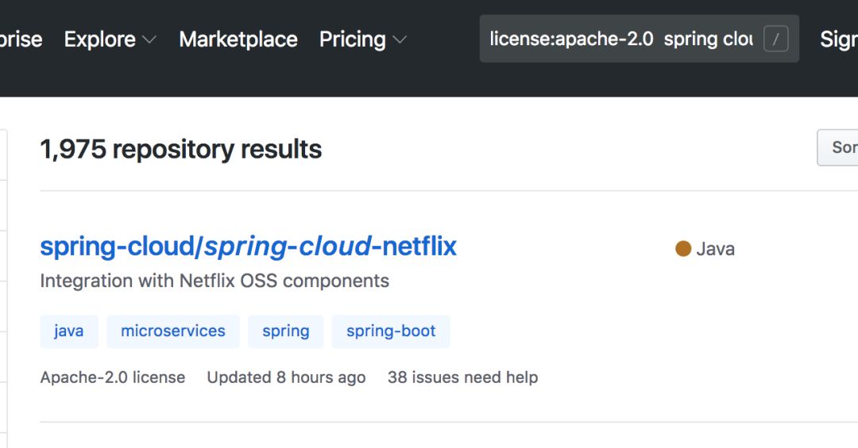Screen dimensions: 858x448
Task: Click the Sign in link
Action: pos(838,39)
